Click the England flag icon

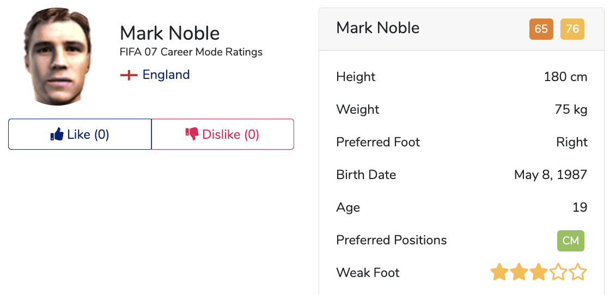129,75
